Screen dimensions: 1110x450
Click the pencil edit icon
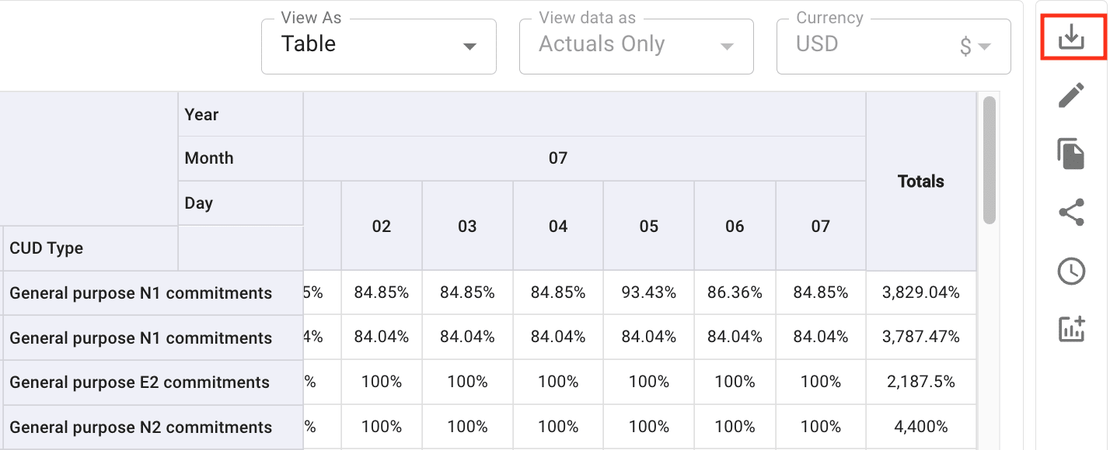pyautogui.click(x=1072, y=95)
